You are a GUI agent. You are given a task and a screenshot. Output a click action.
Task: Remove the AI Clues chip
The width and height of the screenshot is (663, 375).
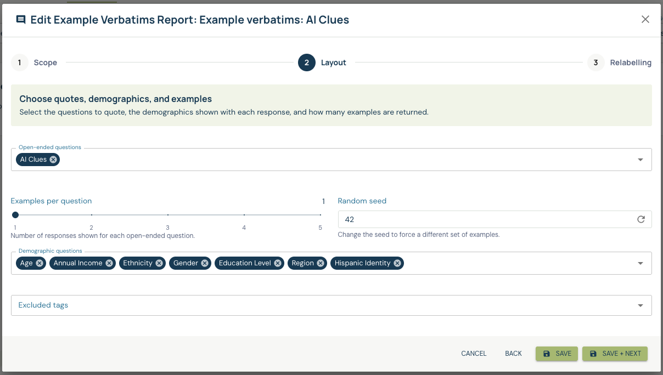[53, 160]
